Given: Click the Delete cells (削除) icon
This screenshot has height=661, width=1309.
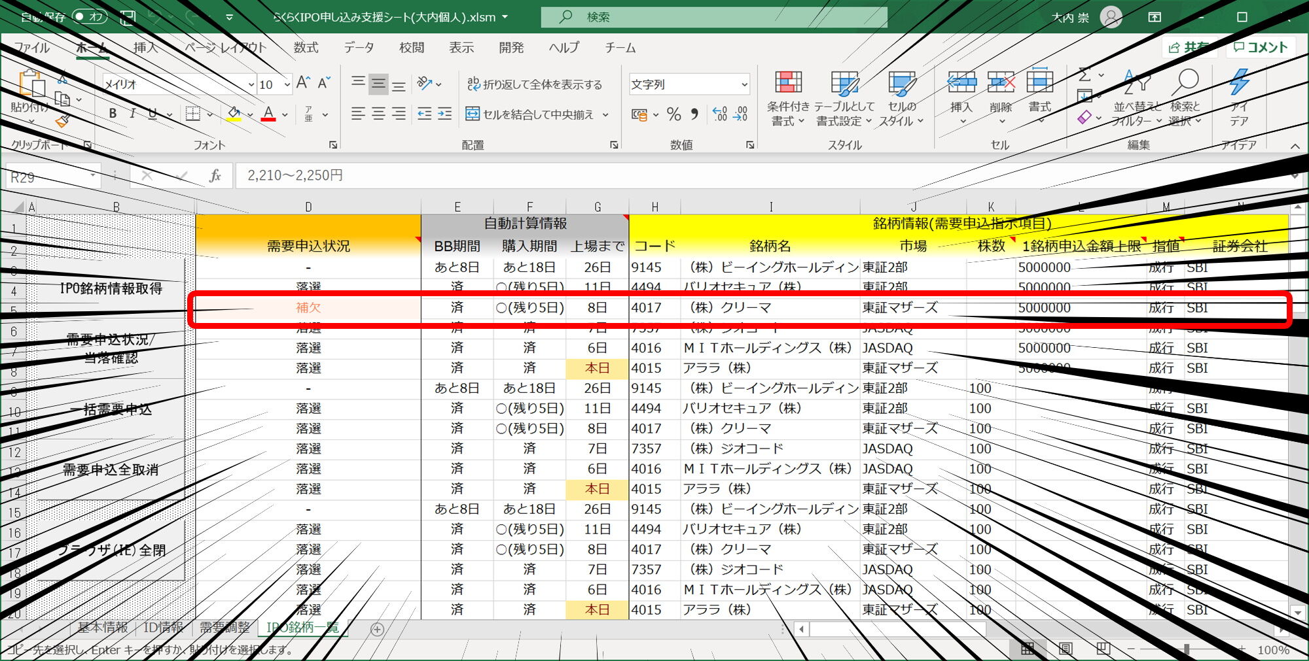Looking at the screenshot, I should pos(1001,82).
